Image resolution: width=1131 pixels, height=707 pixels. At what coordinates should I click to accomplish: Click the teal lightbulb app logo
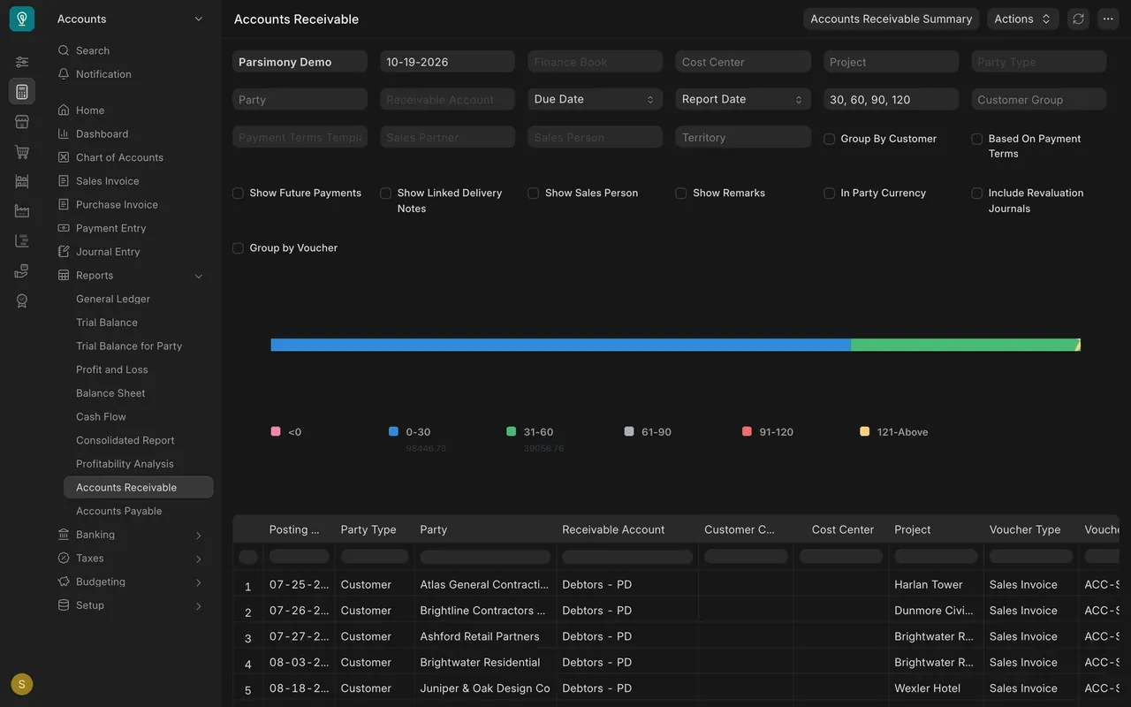(22, 19)
